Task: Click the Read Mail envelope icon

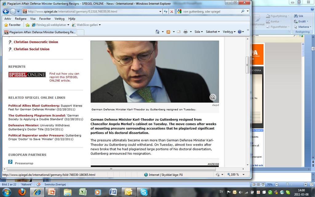Action: coord(179,32)
